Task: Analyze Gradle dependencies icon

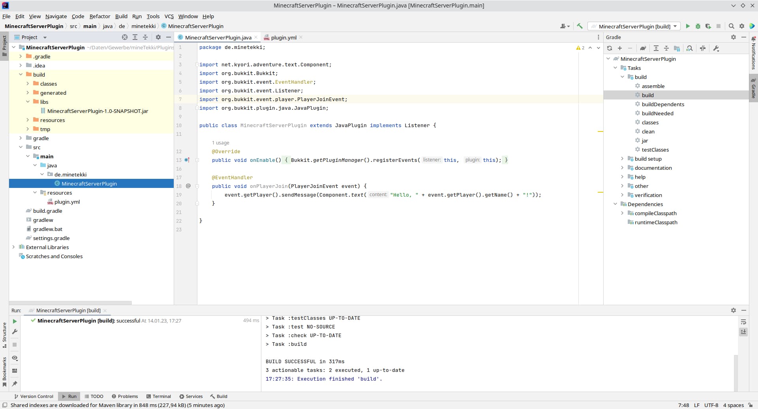Action: (x=690, y=48)
